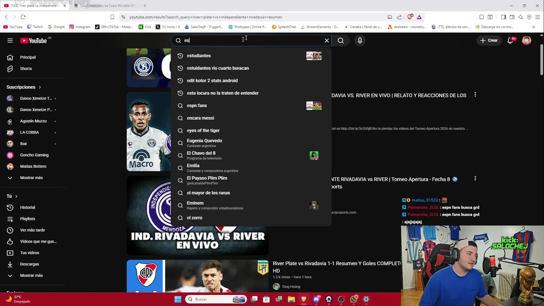Open the YouTube hamburger guide menu

(10, 40)
